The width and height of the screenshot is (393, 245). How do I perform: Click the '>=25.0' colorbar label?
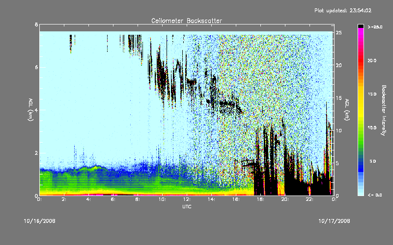coord(375,27)
